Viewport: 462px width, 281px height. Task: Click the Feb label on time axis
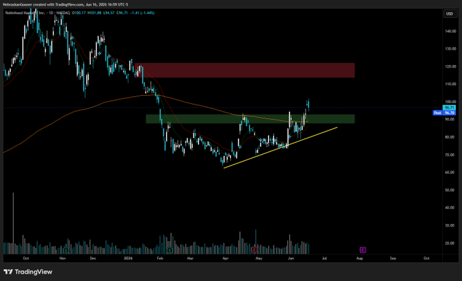160,259
